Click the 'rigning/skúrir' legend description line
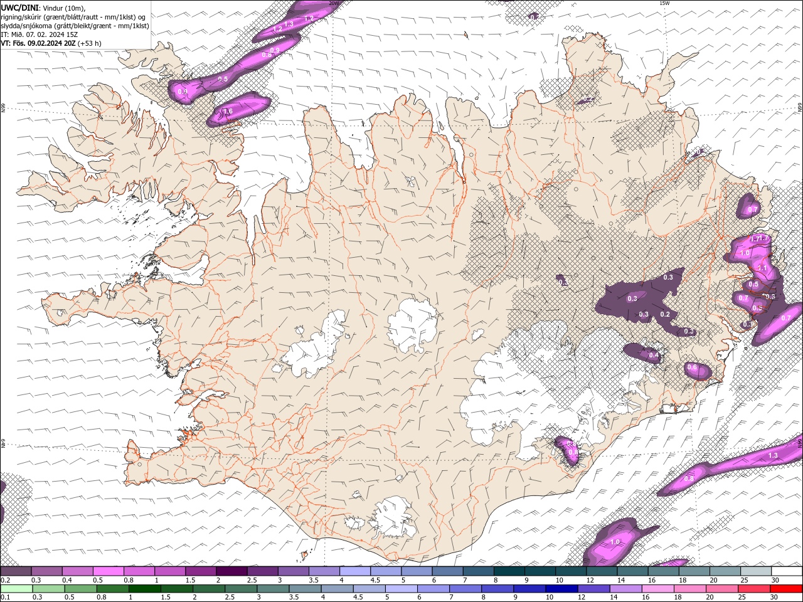Image resolution: width=803 pixels, height=602 pixels. pyautogui.click(x=74, y=17)
